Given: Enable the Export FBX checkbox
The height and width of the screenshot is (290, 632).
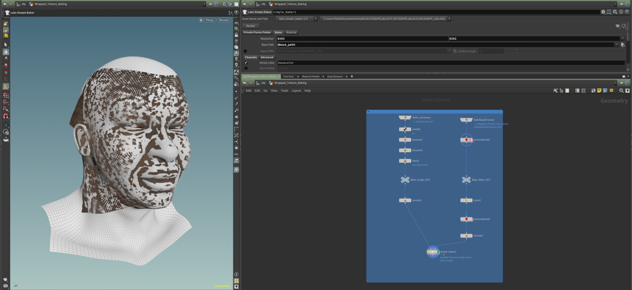Looking at the screenshot, I should point(245,51).
